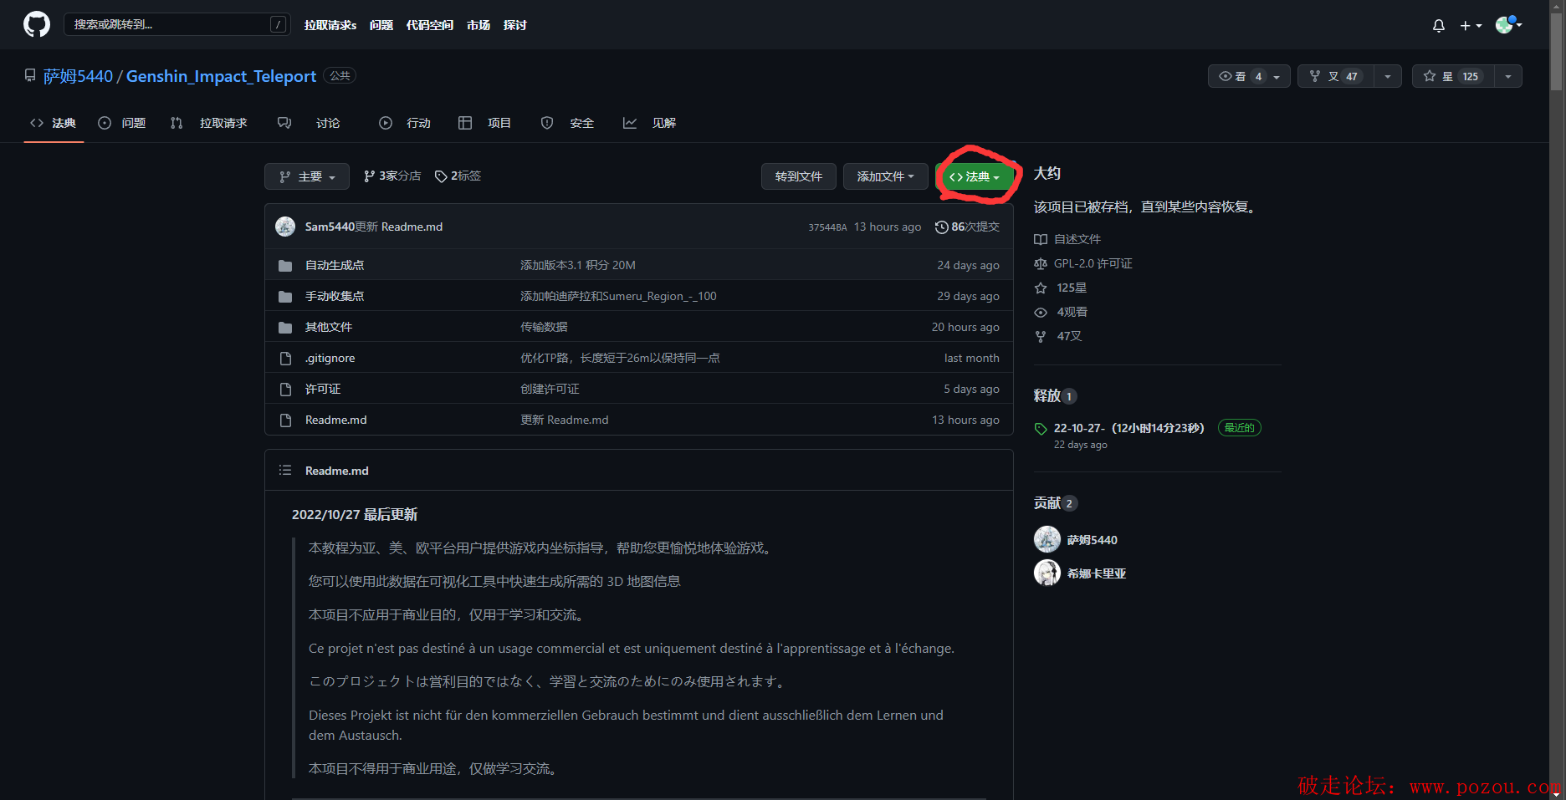1566x800 pixels.
Task: Switch to the 项目 projects tab
Action: pyautogui.click(x=485, y=123)
